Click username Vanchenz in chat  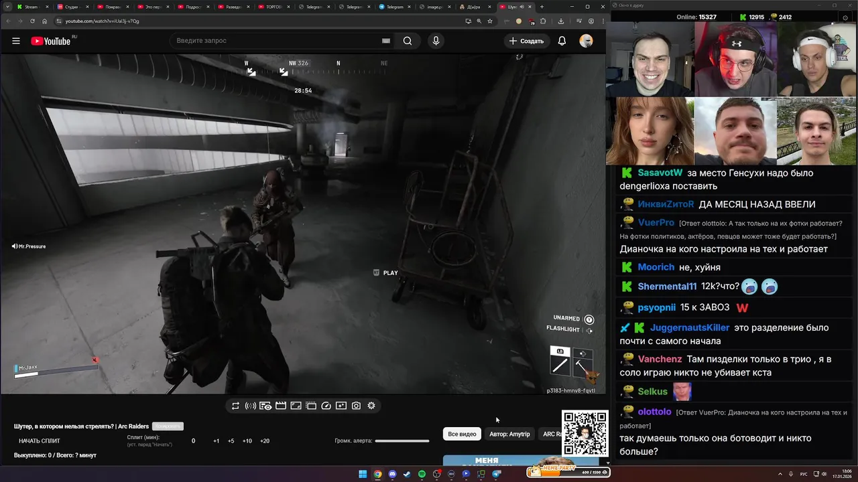tap(660, 359)
